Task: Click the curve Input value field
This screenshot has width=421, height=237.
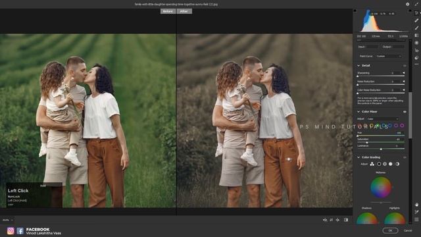Action: pyautogui.click(x=372, y=47)
